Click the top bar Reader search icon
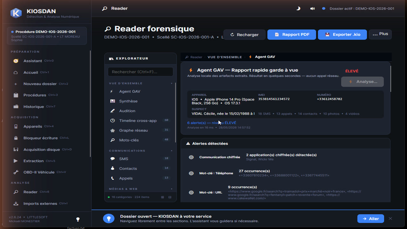407x229 pixels. (x=105, y=9)
